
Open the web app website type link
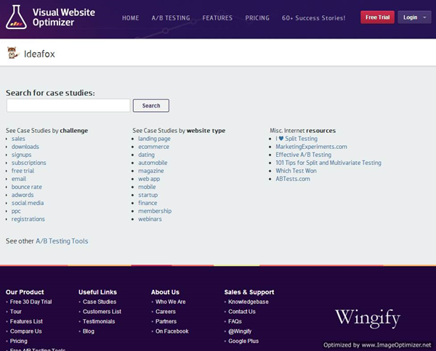[x=149, y=179]
